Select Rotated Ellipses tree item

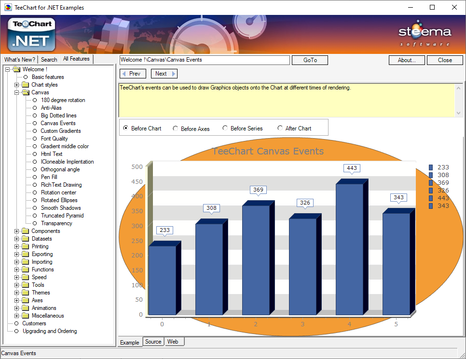coord(59,200)
